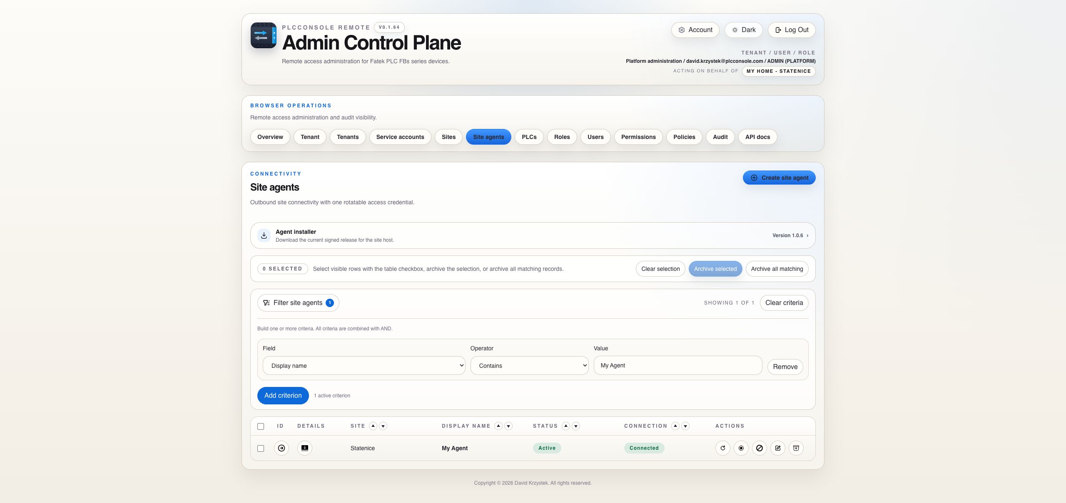This screenshot has width=1066, height=503.
Task: Click the Value field containing My Agent
Action: (x=677, y=365)
